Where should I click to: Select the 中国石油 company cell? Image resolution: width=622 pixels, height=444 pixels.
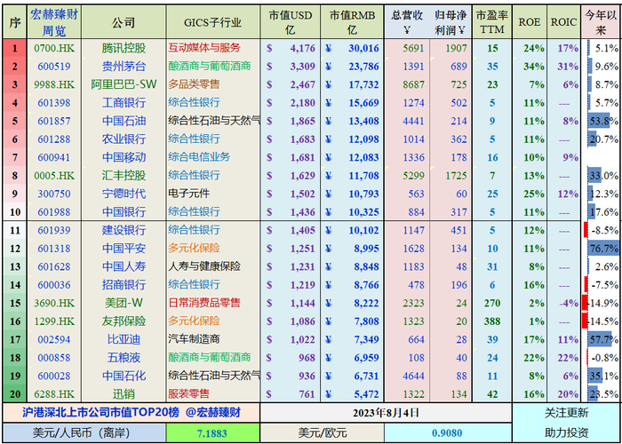click(124, 121)
